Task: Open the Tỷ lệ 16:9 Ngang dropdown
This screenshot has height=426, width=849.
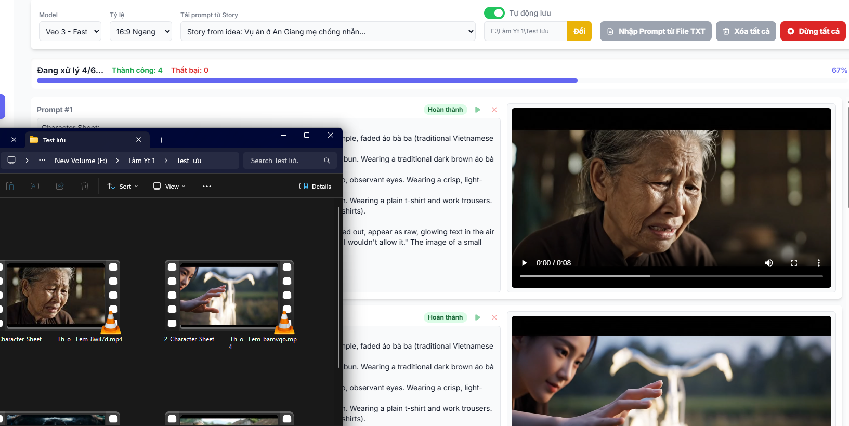Action: pos(141,32)
